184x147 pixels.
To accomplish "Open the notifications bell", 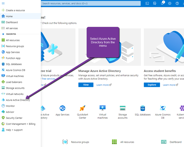I will [162, 3].
